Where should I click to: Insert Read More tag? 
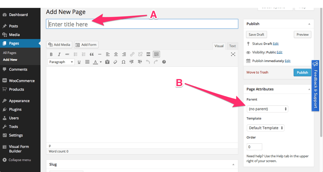pos(148,54)
